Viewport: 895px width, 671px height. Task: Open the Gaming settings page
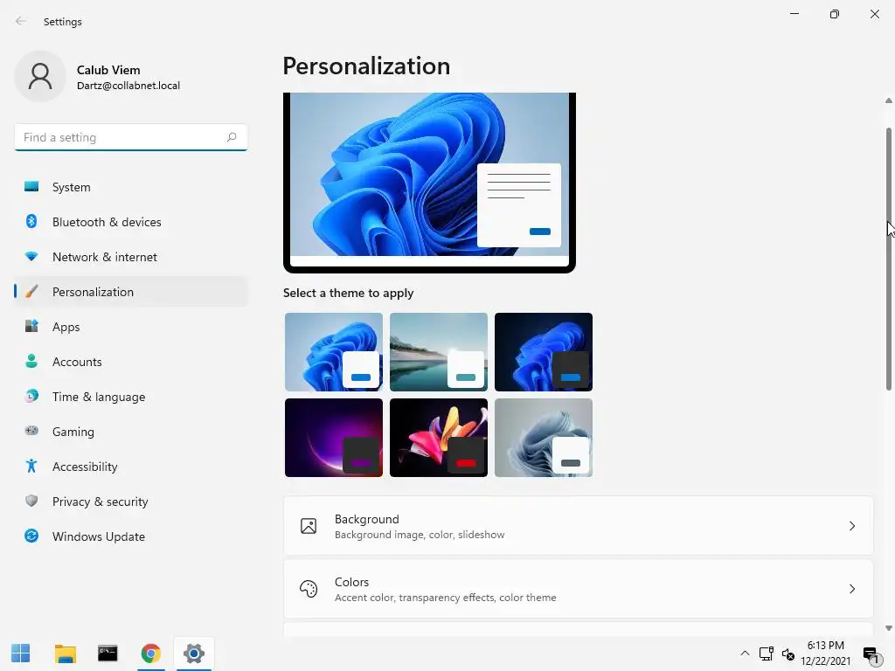(x=131, y=432)
